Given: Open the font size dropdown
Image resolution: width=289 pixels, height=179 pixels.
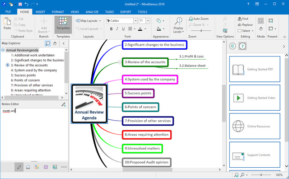Looking at the screenshot, I should point(148,21).
